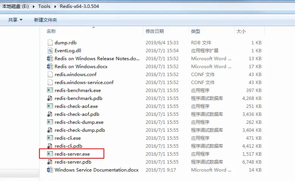Click the Windows Service Documentation.docx Word icon
The width and height of the screenshot is (295, 181).
tap(50, 170)
